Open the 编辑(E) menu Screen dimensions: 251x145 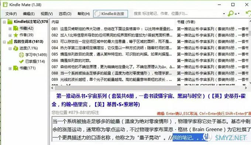coord(29,14)
